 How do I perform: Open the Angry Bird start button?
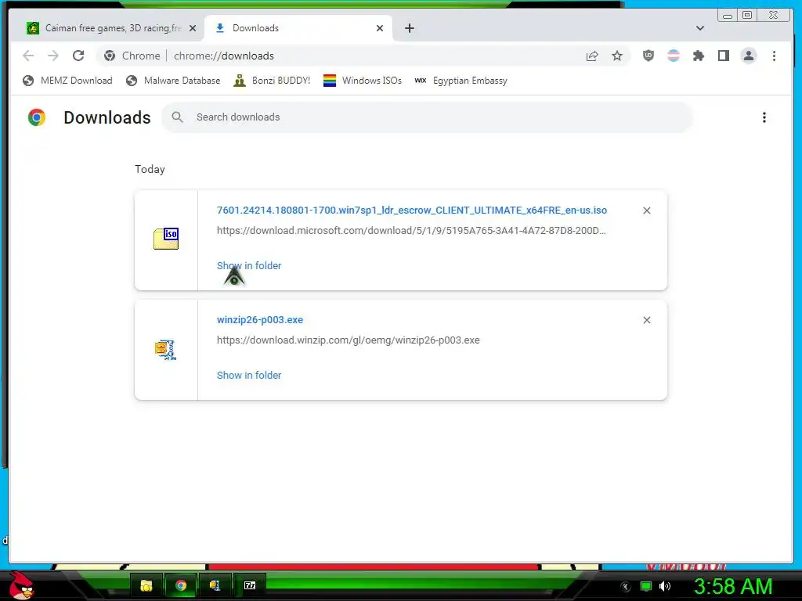tap(21, 585)
